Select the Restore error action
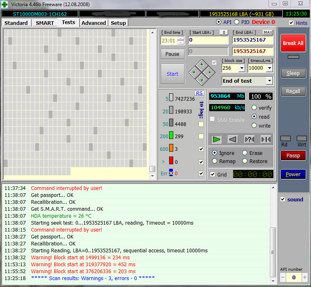This screenshot has height=287, width=311. pos(245,161)
